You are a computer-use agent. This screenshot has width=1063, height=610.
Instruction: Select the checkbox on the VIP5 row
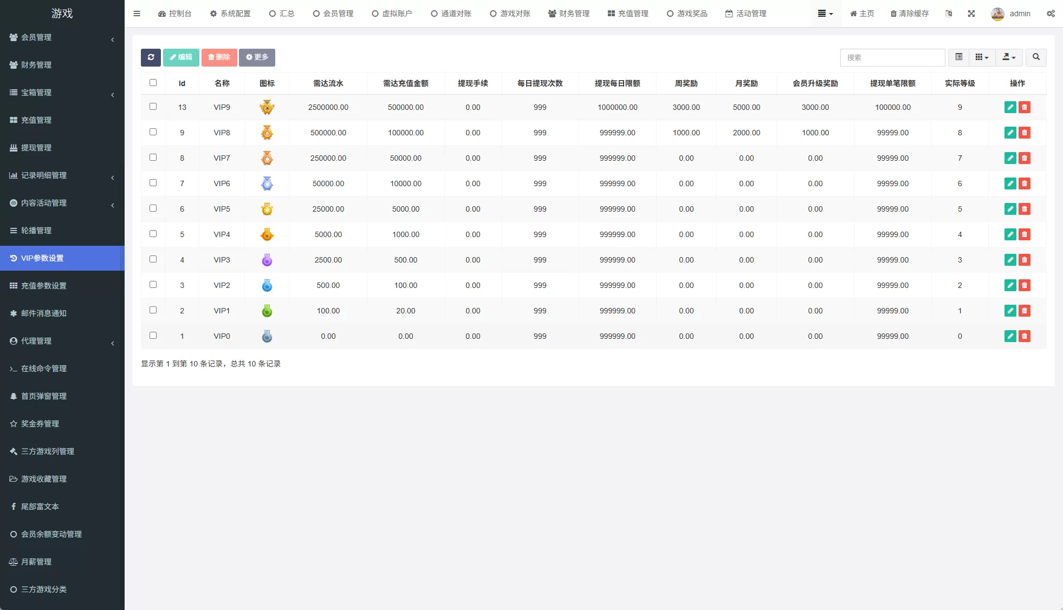pyautogui.click(x=153, y=208)
